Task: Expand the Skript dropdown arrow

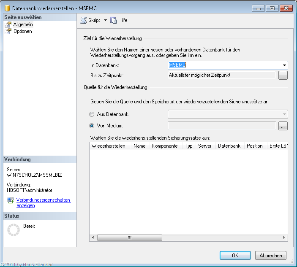Action: [105, 20]
